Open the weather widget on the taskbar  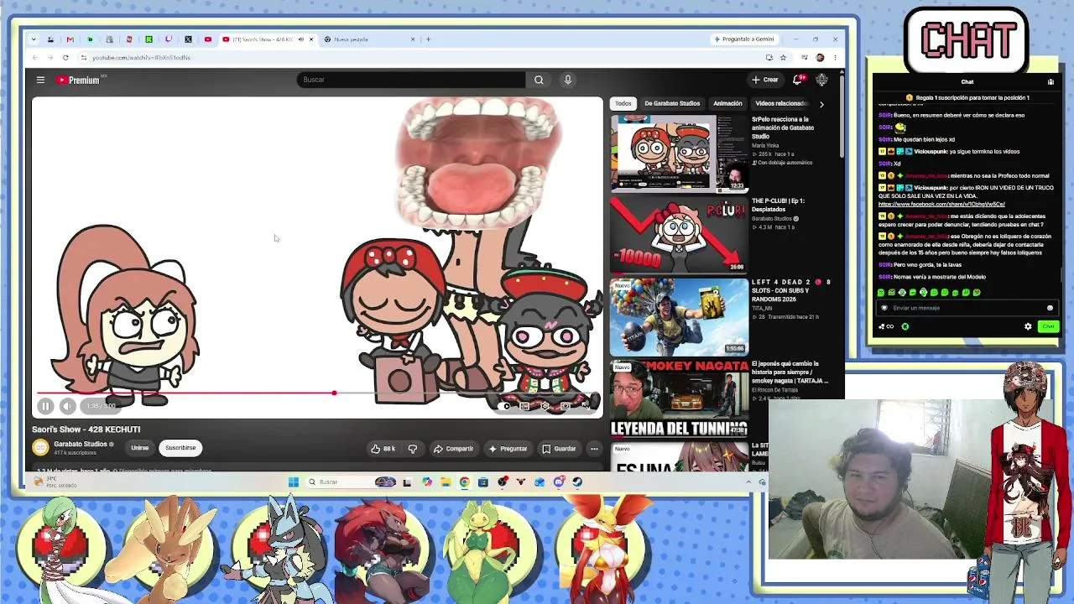57,482
